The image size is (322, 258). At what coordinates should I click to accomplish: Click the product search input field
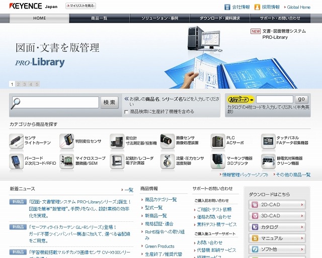click(x=55, y=102)
